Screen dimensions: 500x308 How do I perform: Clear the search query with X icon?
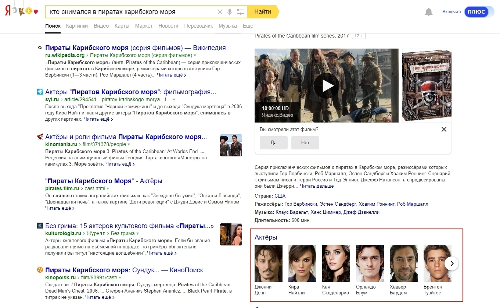point(220,12)
